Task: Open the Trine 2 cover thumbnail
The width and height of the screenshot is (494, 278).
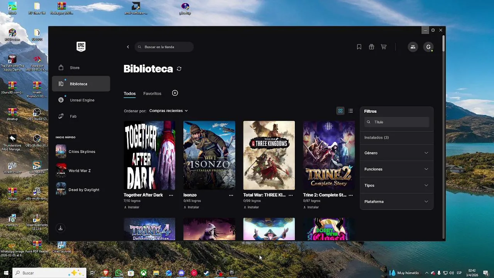Action: (329, 155)
